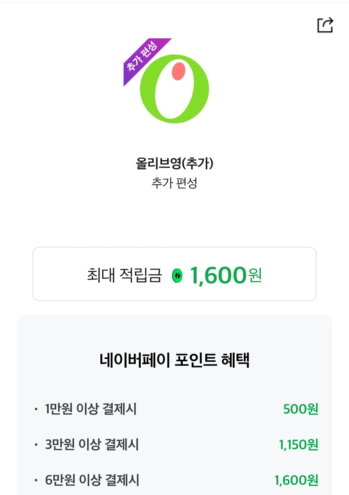Tap the large 1,600원 maximum reward amount
Screen dimensions: 349x495
click(x=218, y=275)
